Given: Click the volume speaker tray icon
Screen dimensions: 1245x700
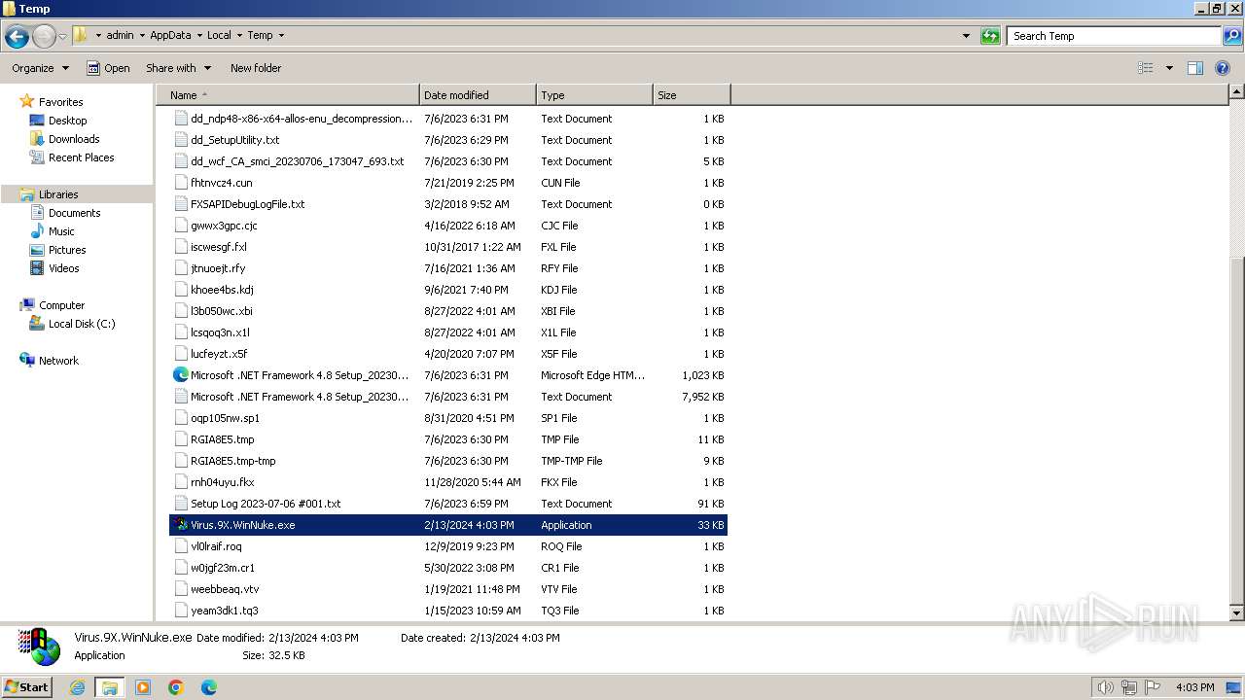Looking at the screenshot, I should (1105, 687).
